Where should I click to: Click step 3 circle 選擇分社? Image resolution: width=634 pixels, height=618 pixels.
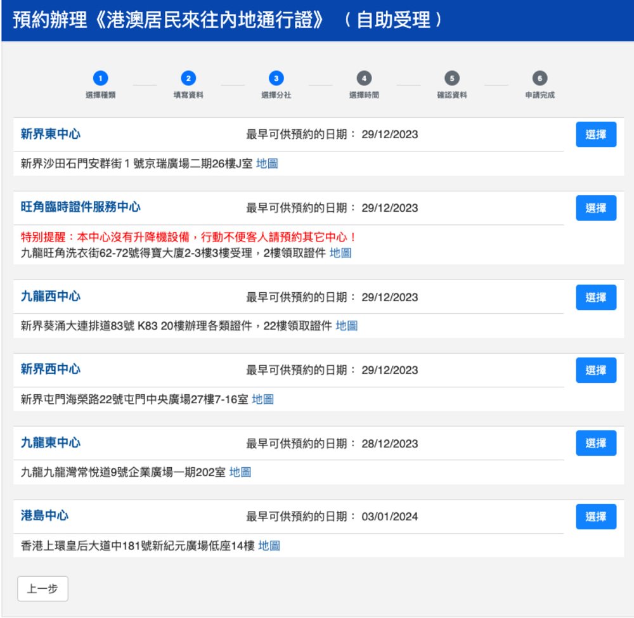276,79
